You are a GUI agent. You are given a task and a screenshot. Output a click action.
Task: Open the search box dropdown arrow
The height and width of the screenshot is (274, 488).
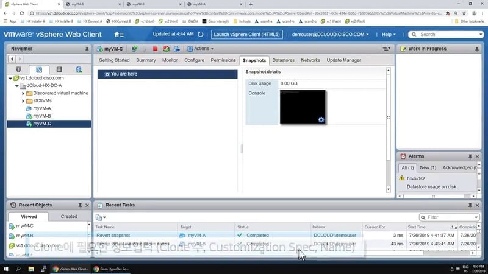(x=481, y=35)
